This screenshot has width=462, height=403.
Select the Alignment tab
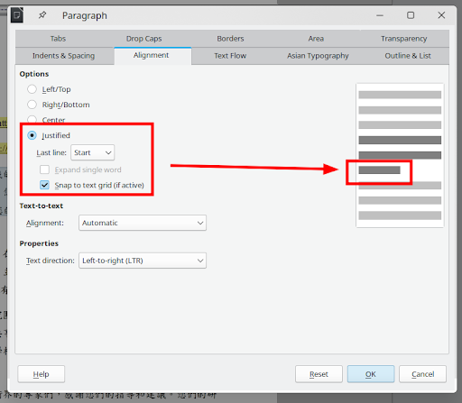click(152, 55)
